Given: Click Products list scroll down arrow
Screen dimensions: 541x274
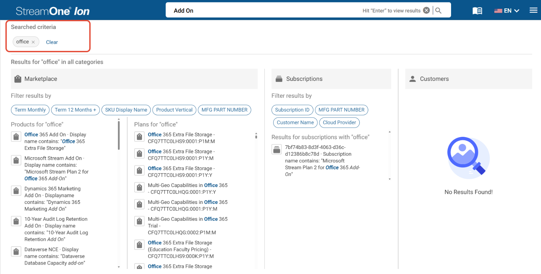Looking at the screenshot, I should 119,267.
